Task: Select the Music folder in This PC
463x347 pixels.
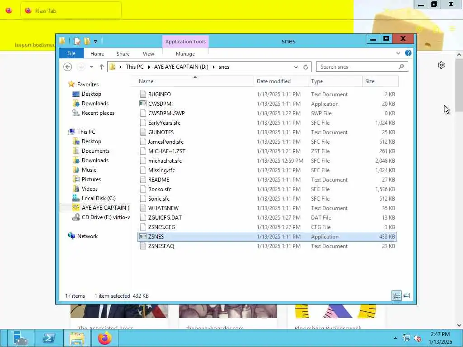Action: click(x=89, y=170)
